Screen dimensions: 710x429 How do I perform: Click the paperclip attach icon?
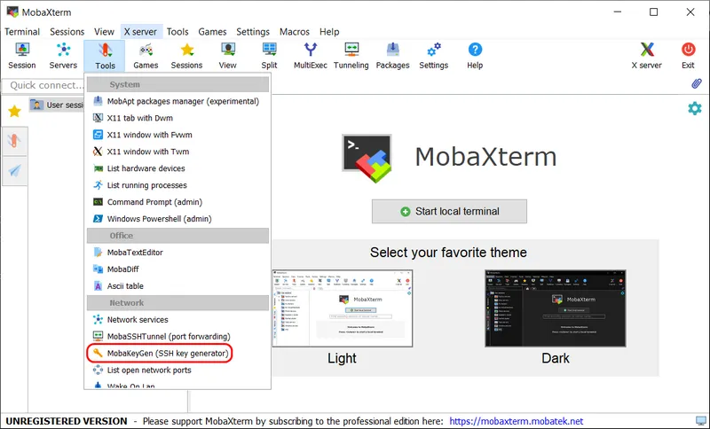pos(697,83)
